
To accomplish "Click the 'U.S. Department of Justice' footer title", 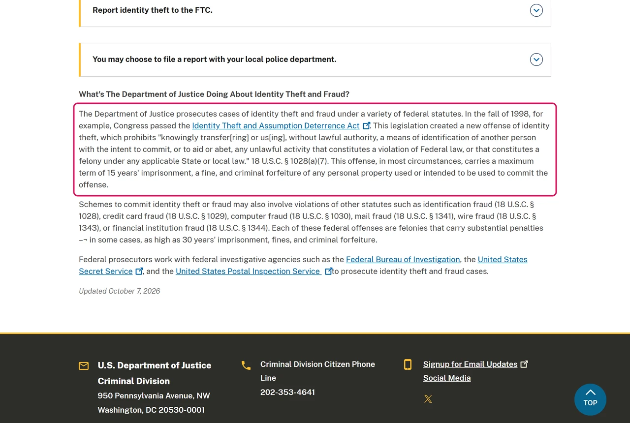I will [155, 365].
